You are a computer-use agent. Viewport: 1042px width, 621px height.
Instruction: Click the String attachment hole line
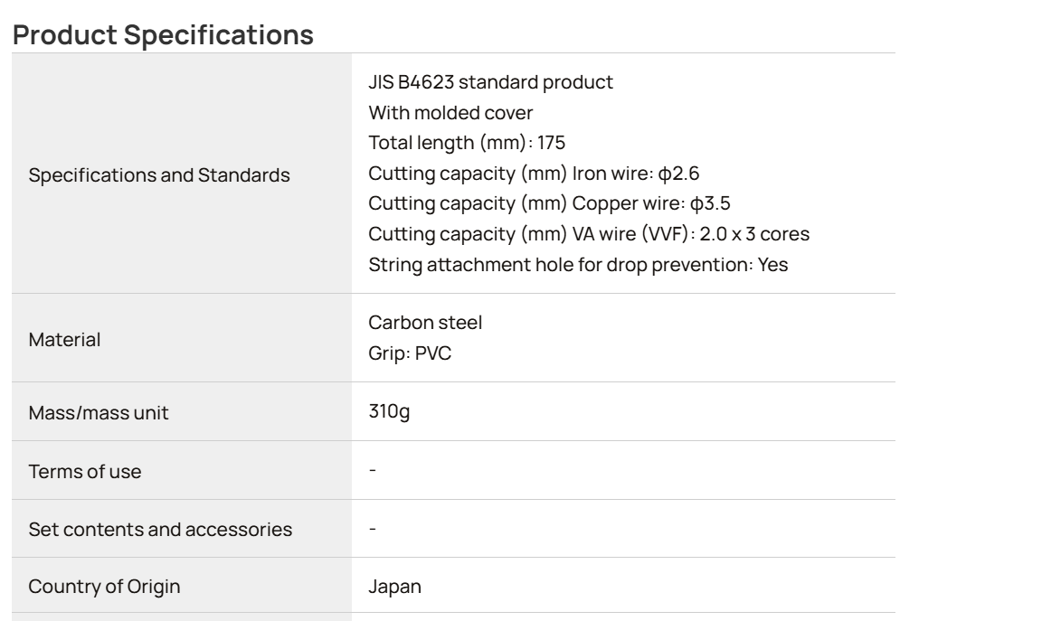(578, 264)
